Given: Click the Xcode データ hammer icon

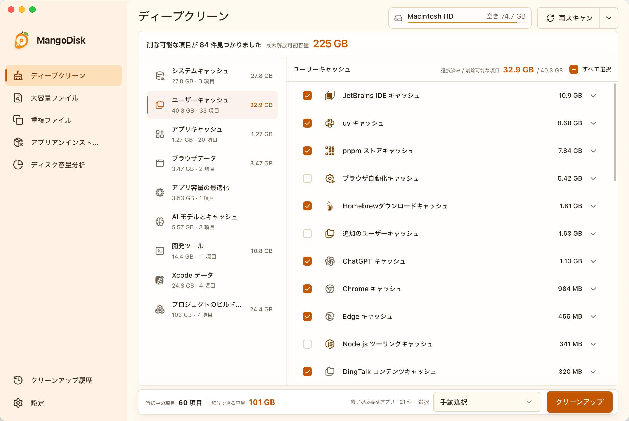Looking at the screenshot, I should (160, 280).
